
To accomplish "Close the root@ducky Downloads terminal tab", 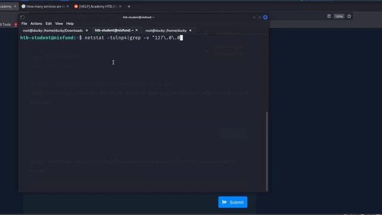I will click(x=87, y=30).
